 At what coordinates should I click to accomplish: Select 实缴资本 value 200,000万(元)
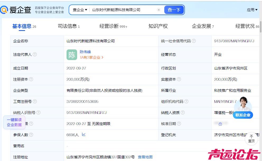pos(226,79)
